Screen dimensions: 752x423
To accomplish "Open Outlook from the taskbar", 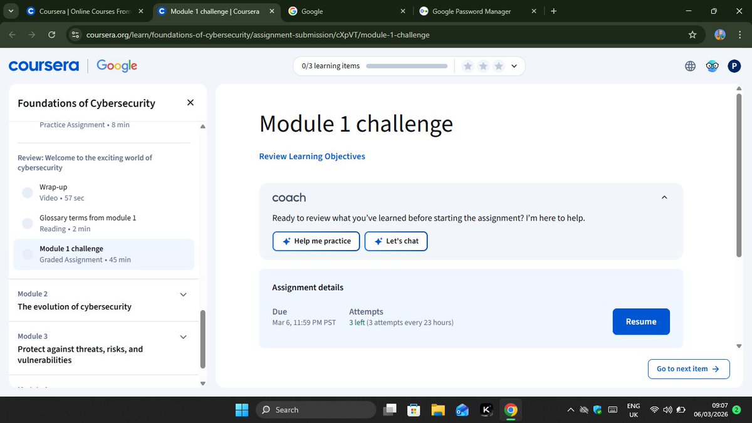I will 462,410.
